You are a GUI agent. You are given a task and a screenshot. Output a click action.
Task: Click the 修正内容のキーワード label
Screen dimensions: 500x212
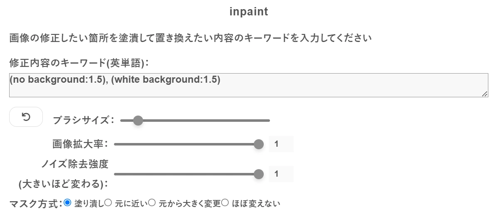pos(79,63)
